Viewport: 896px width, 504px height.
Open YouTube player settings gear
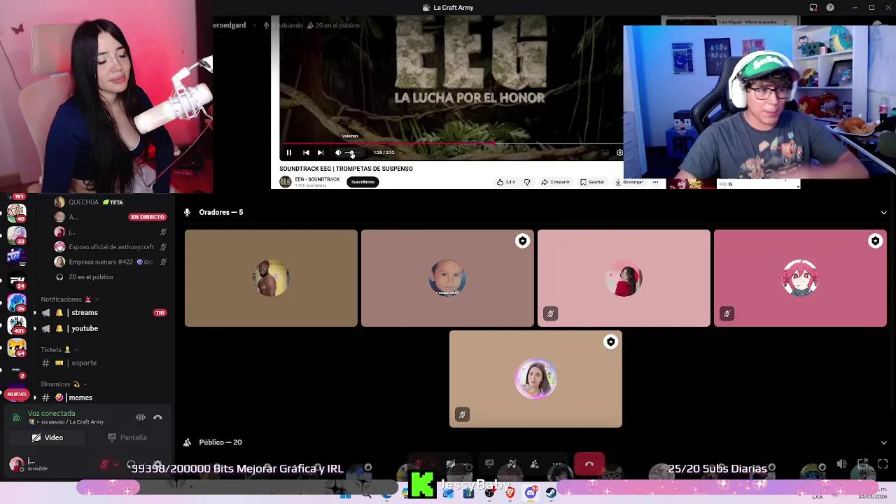point(619,153)
